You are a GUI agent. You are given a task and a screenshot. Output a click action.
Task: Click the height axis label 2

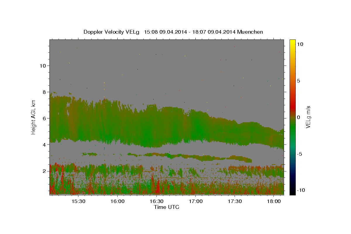[44, 171]
